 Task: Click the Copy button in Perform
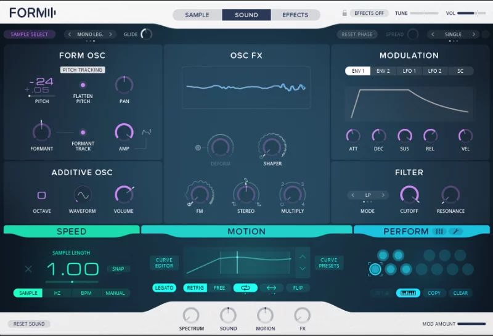tap(434, 293)
